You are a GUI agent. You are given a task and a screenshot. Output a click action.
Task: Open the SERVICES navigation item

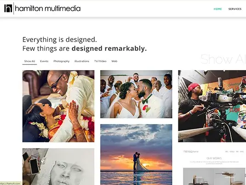[x=235, y=9]
